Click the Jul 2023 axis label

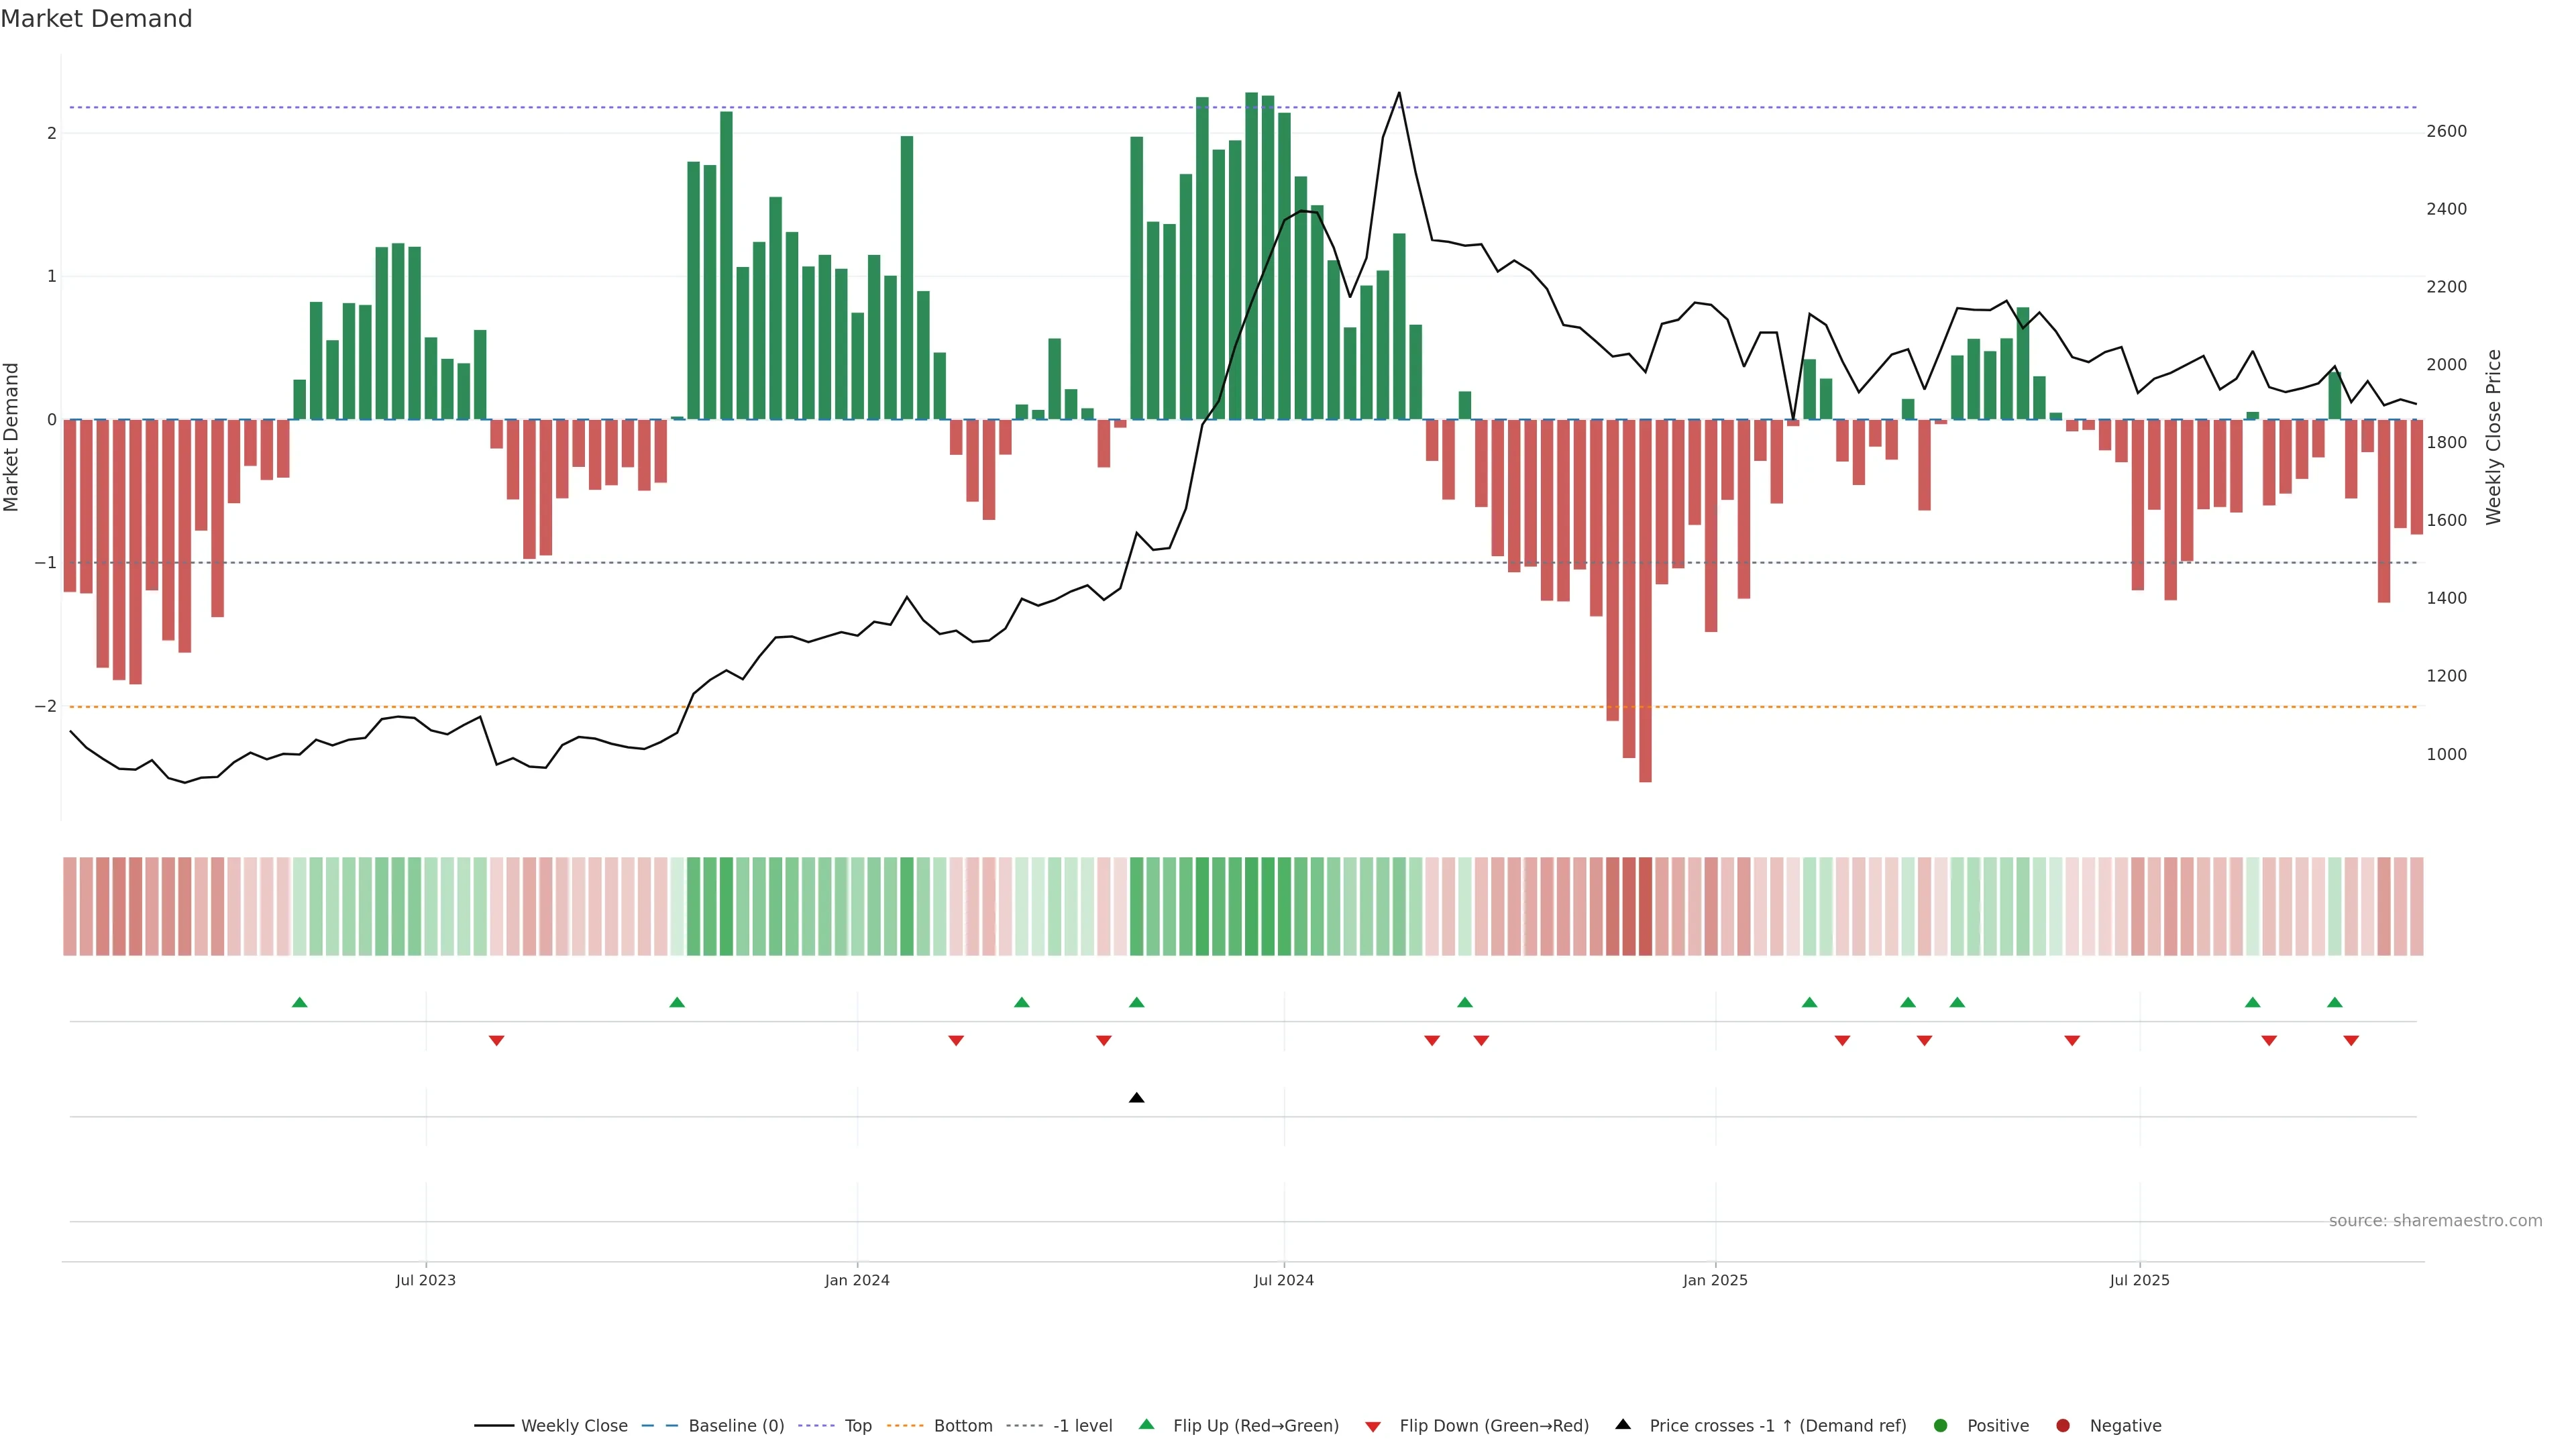click(x=425, y=1280)
